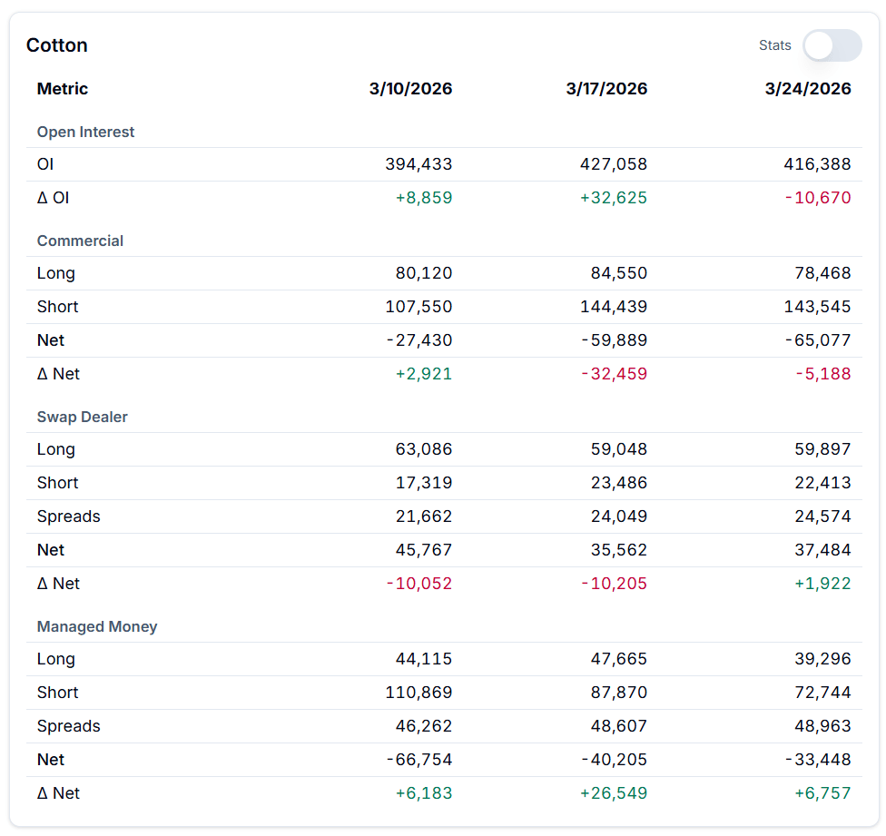Click the Swap Dealer section heading

83,417
